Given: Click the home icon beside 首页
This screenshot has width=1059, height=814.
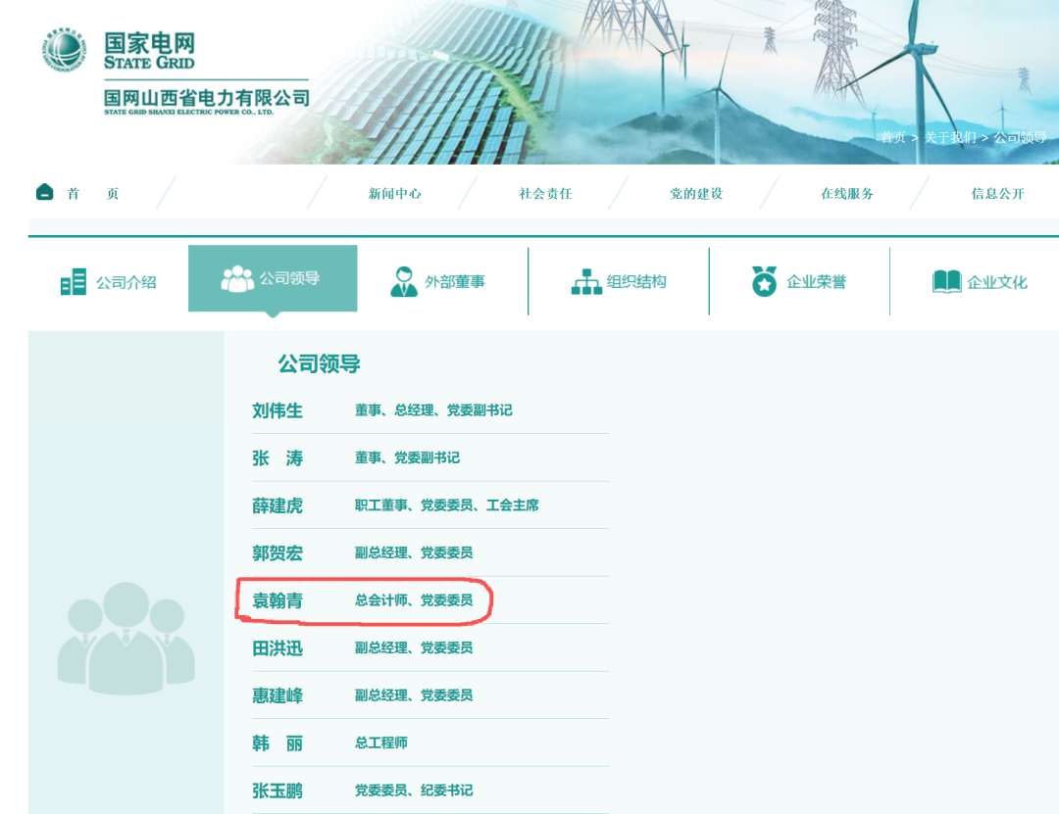Looking at the screenshot, I should [44, 192].
